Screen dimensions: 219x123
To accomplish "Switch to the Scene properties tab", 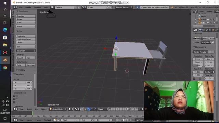I will tap(207, 30).
